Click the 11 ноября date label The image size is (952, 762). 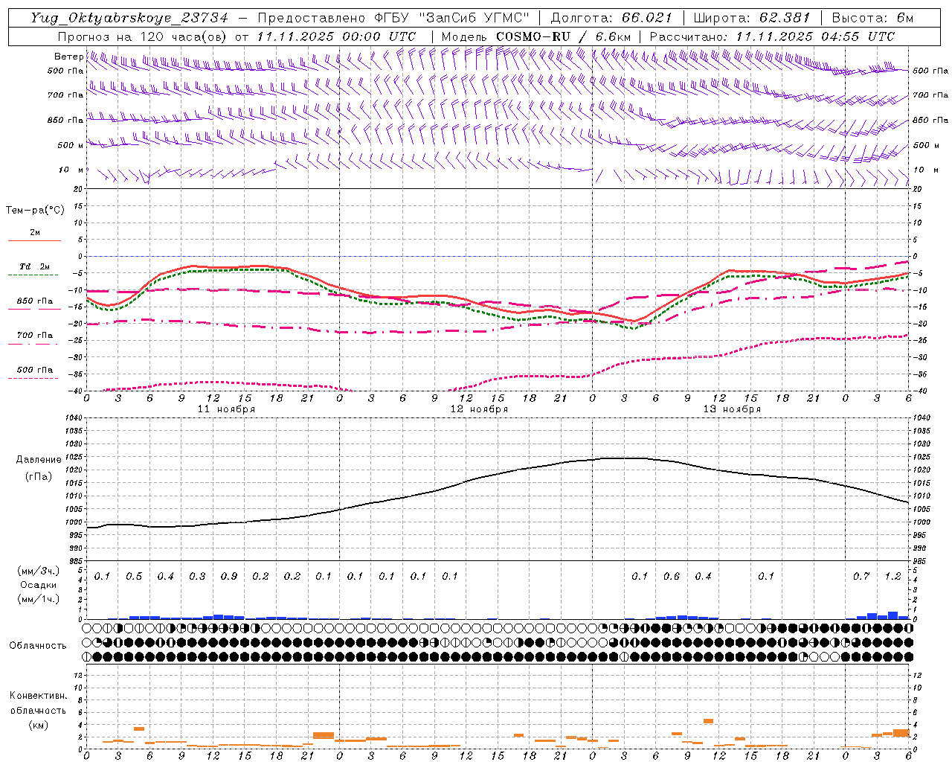pos(226,409)
